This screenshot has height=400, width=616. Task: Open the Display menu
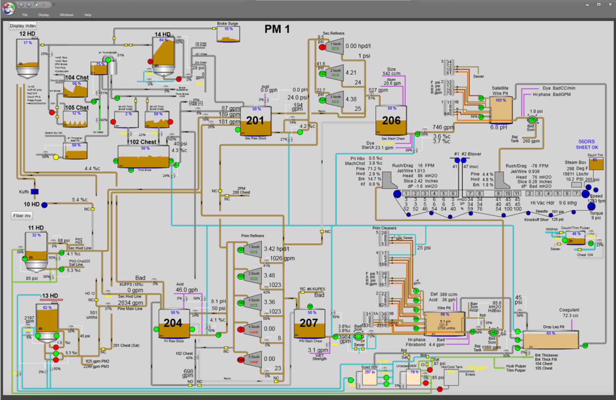[44, 15]
